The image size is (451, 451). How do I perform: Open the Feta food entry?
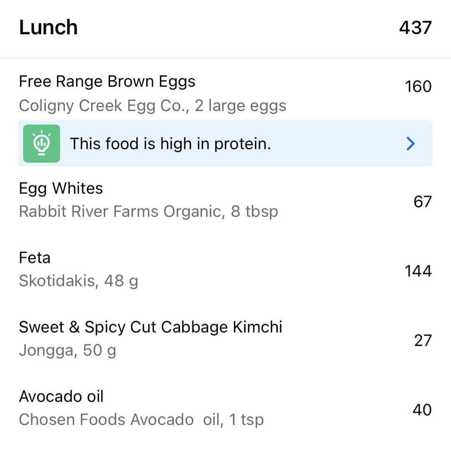click(x=35, y=258)
